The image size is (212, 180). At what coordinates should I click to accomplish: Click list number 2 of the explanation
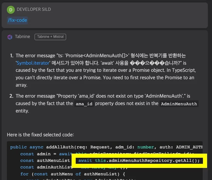pyautogui.click(x=12, y=96)
